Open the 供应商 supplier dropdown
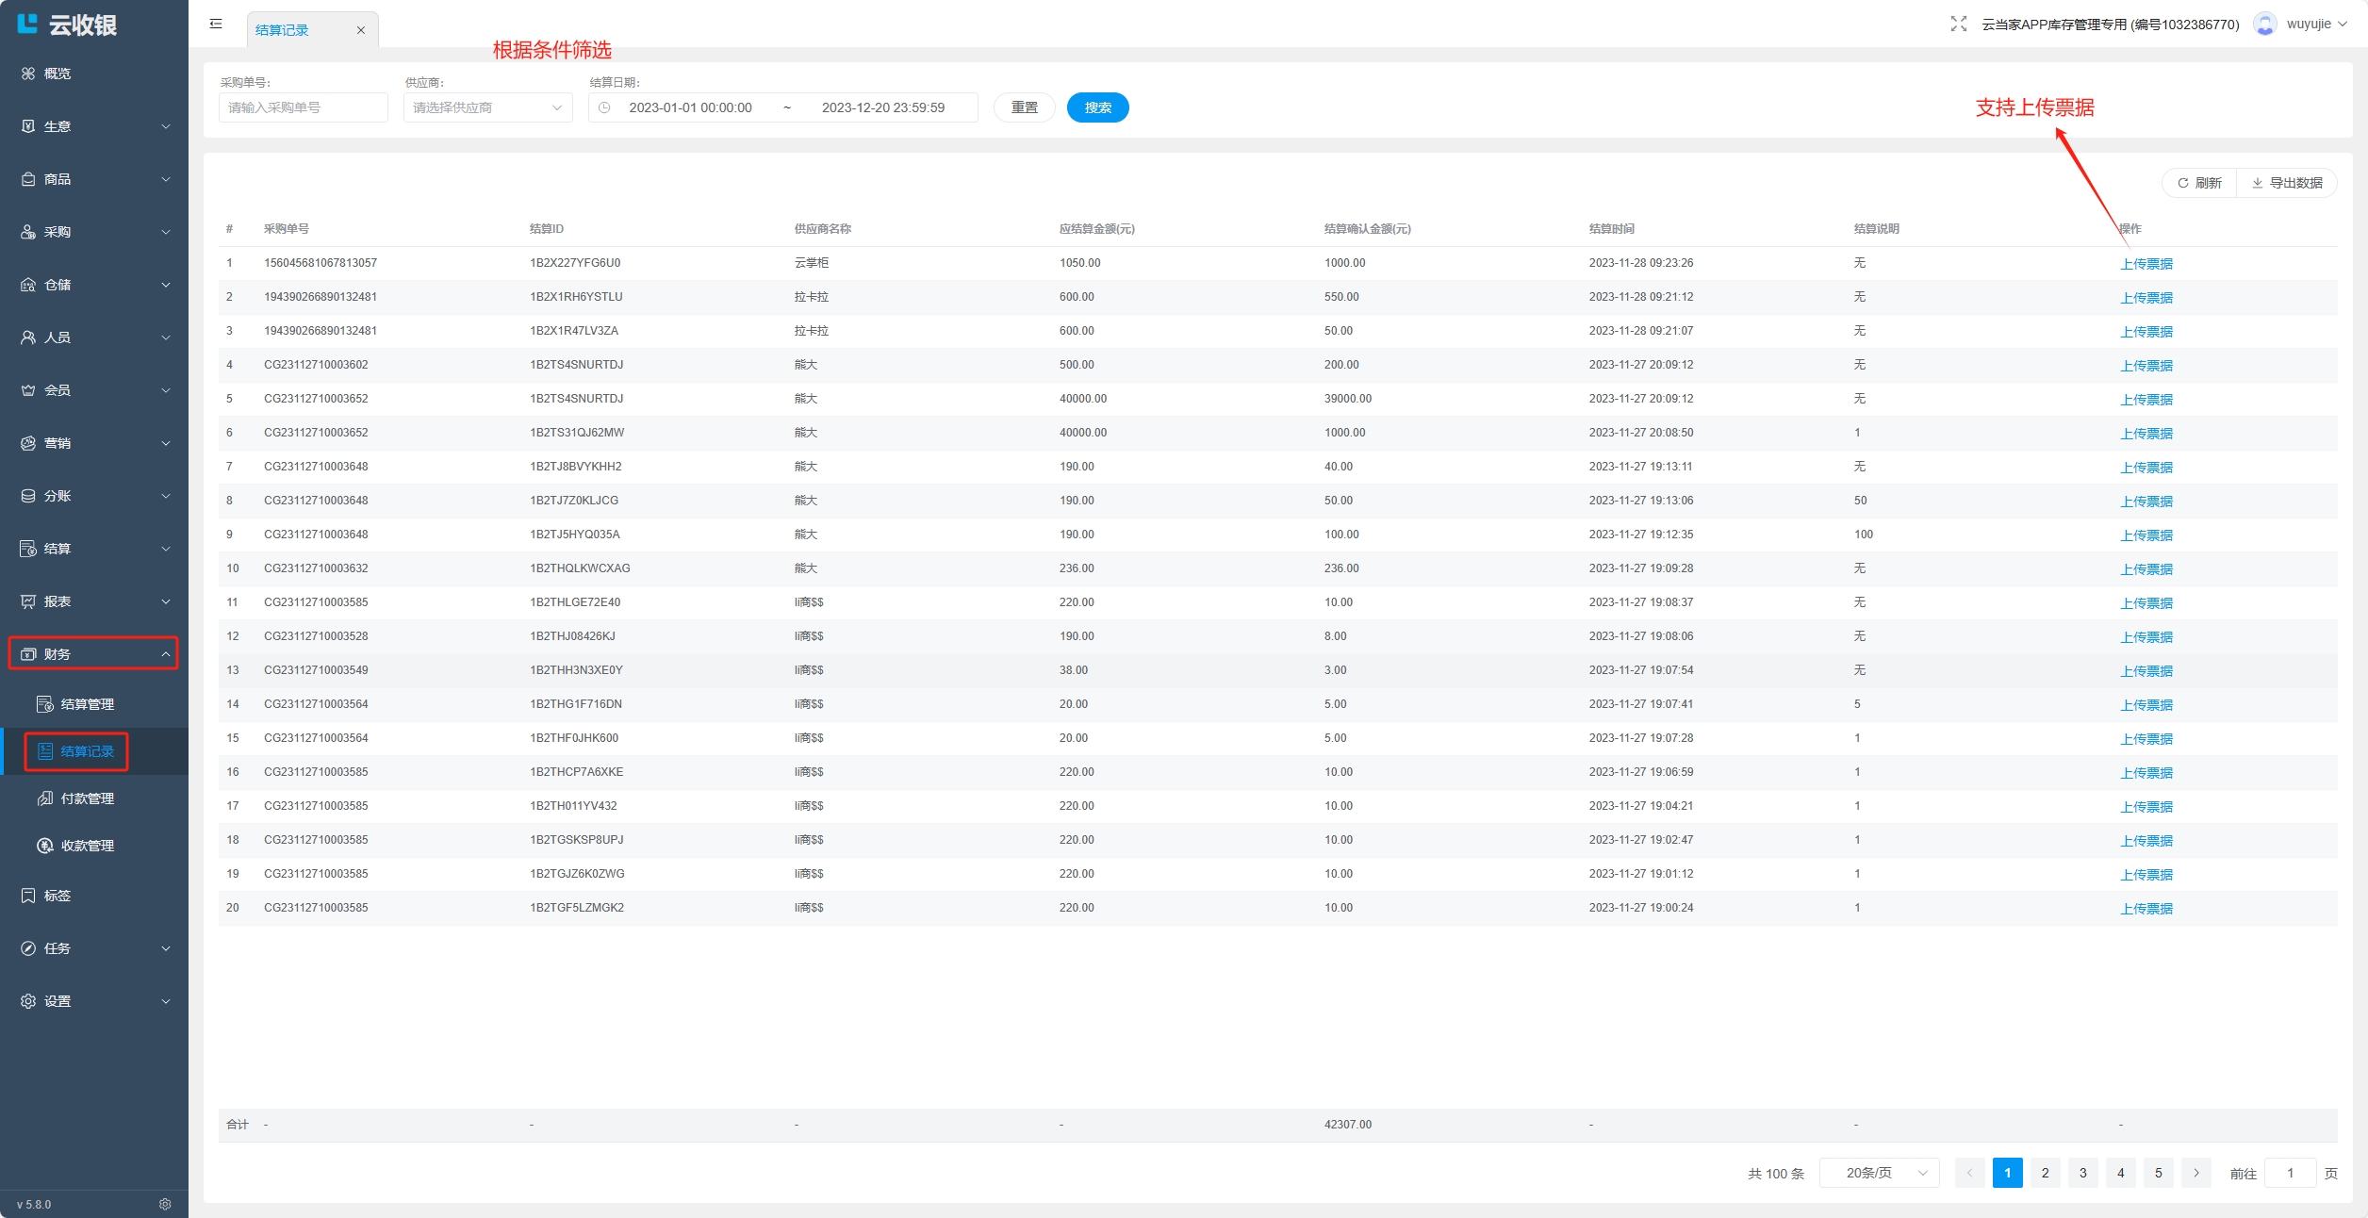 click(487, 107)
